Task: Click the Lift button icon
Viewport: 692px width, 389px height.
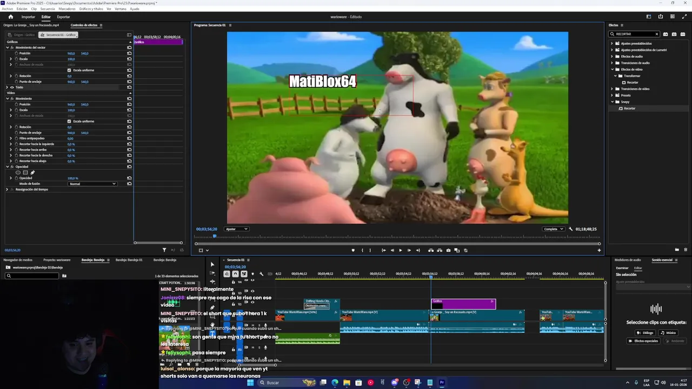Action: tap(431, 250)
